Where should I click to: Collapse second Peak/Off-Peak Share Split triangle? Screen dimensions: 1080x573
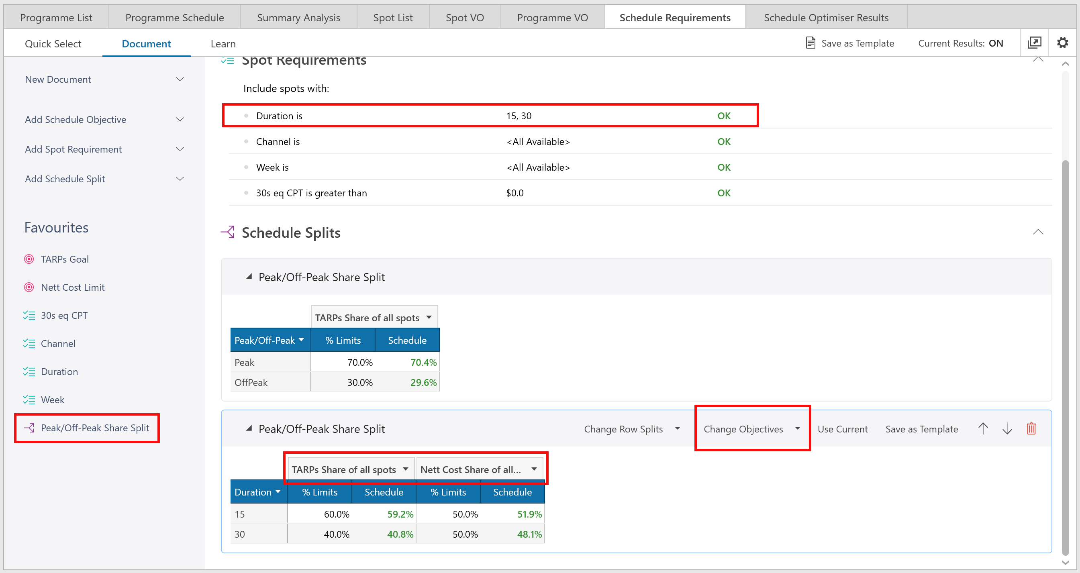(x=249, y=428)
